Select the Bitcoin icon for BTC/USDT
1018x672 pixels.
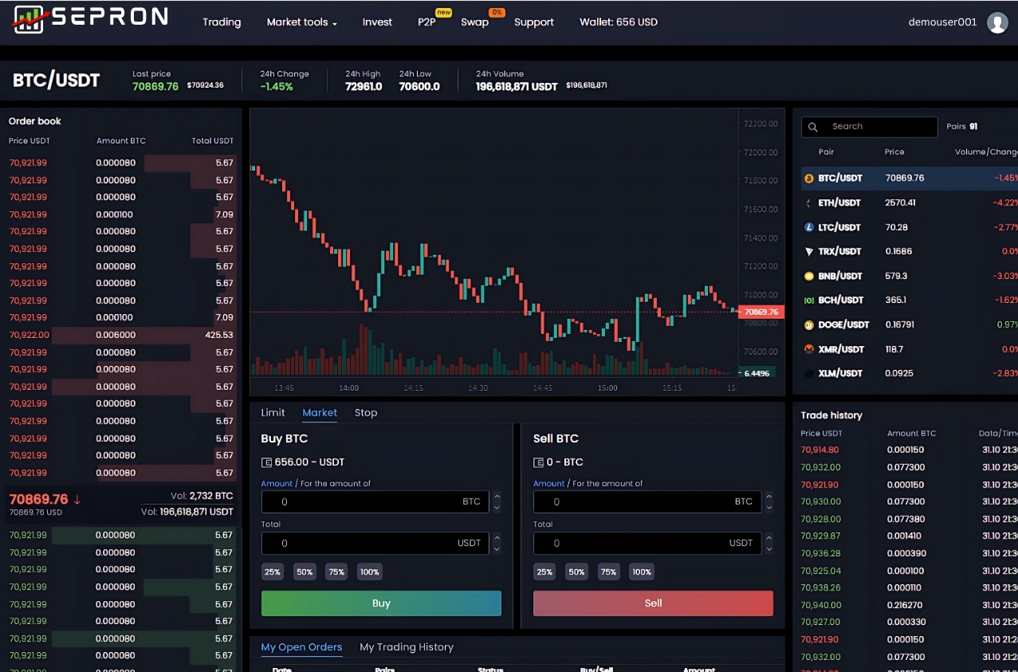tap(808, 178)
